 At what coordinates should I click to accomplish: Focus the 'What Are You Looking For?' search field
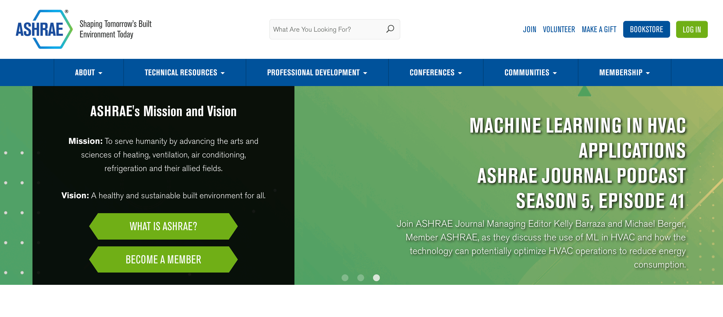pyautogui.click(x=335, y=29)
